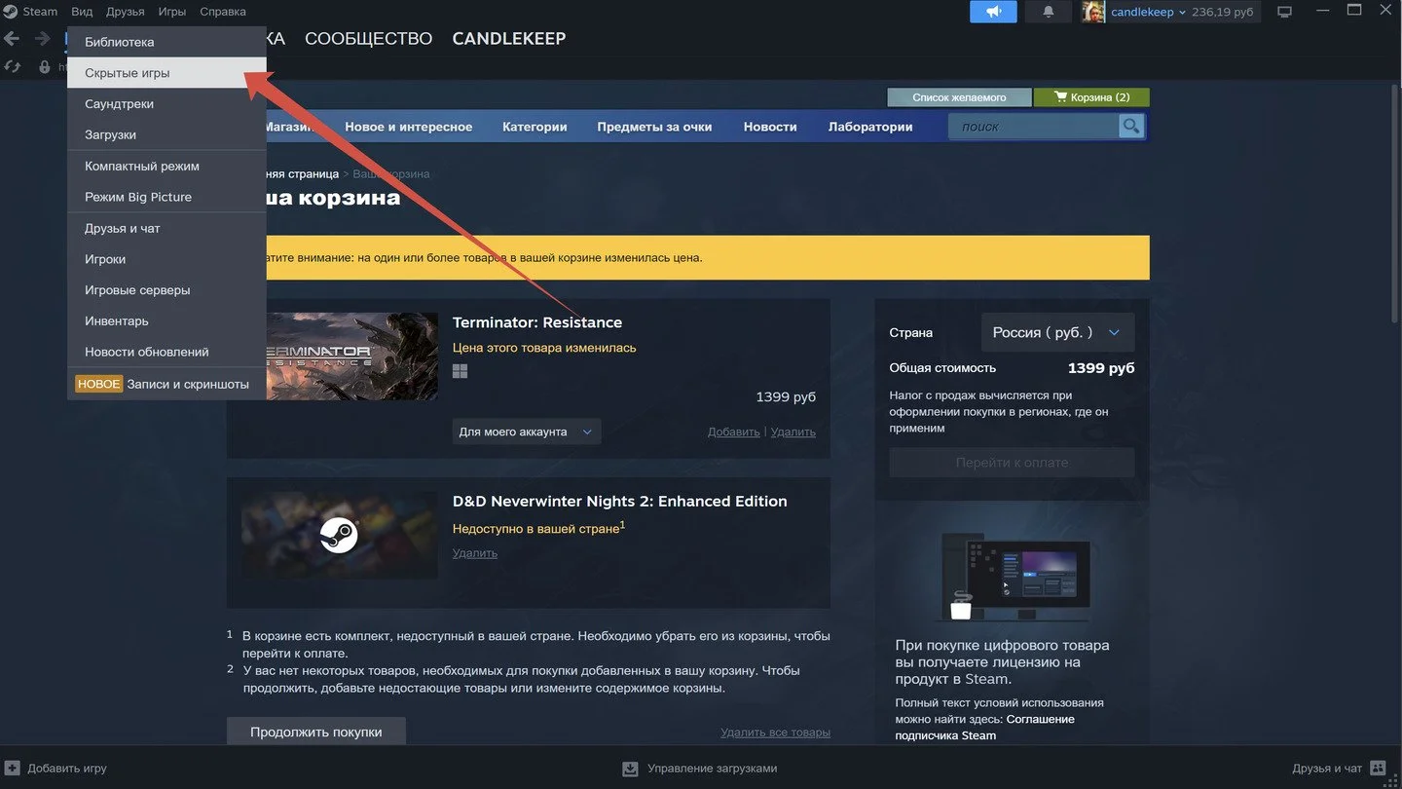Click the magnifier search icon in the store bar

1130,126
